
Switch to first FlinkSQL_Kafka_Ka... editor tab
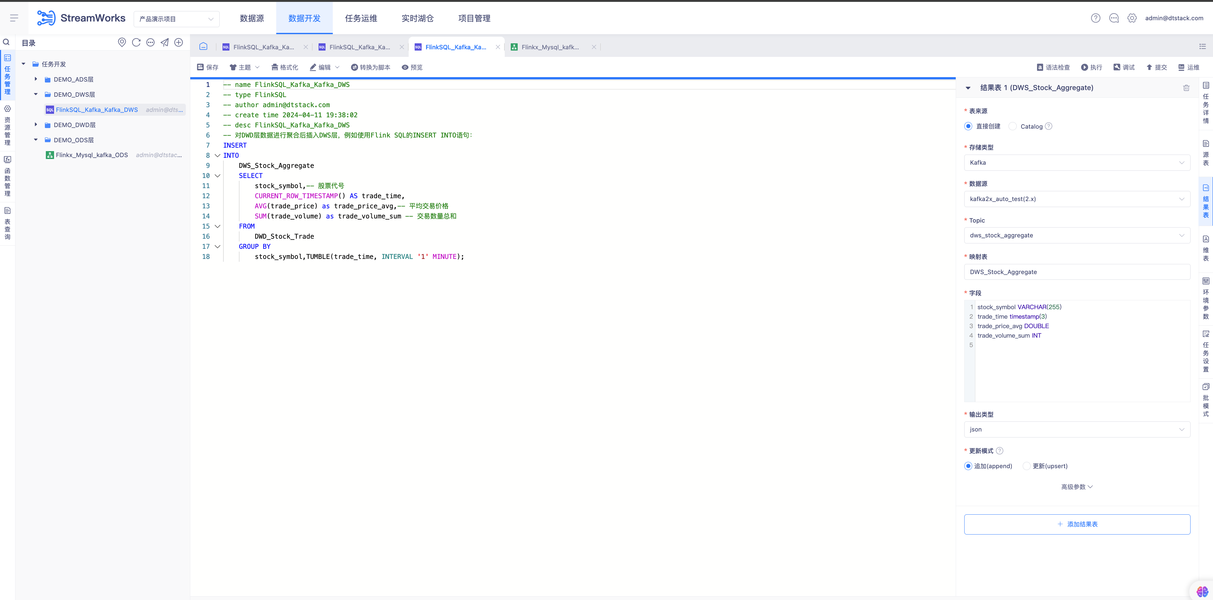pyautogui.click(x=263, y=47)
